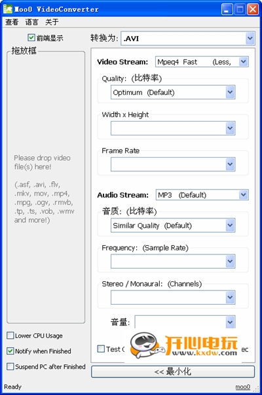Toggle the Test checkbox near bottom
262x395 pixels.
pos(101,349)
